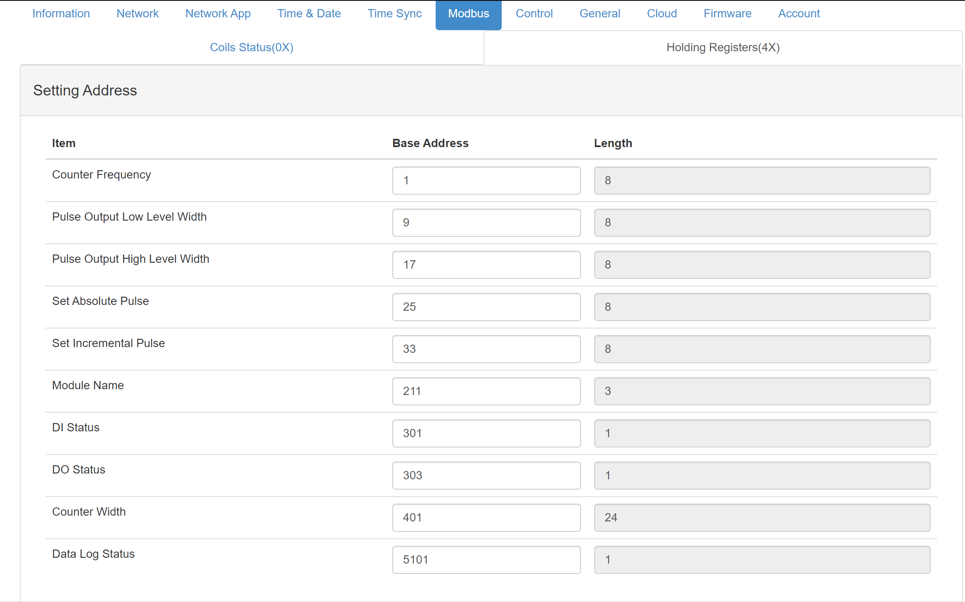Open the Cloud tab
This screenshot has width=965, height=602.
[662, 14]
